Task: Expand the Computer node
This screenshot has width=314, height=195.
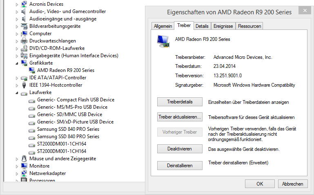Action: click(17, 34)
